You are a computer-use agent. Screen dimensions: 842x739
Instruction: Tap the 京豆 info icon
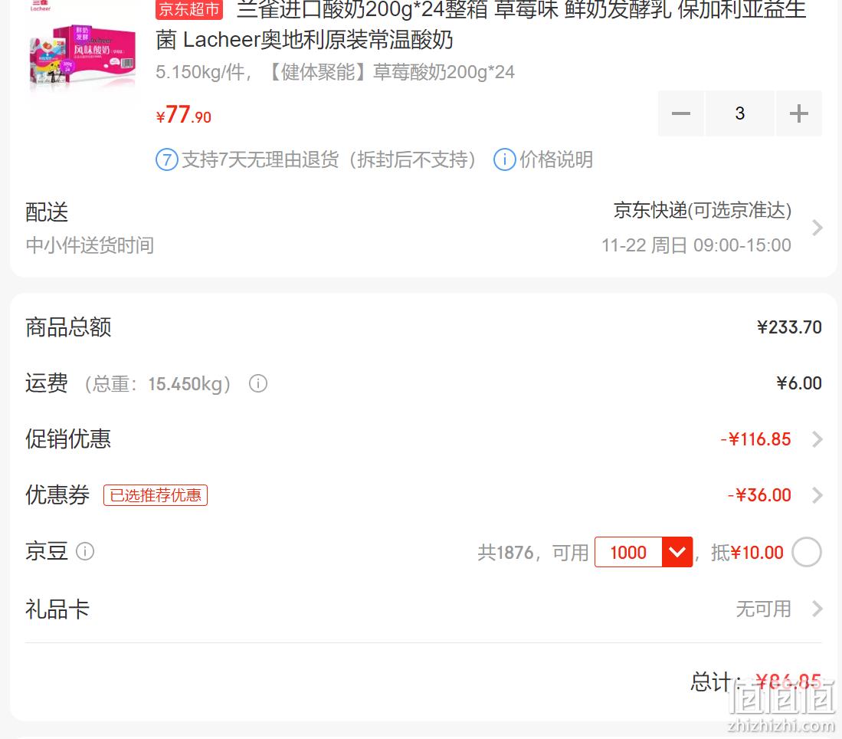click(85, 551)
